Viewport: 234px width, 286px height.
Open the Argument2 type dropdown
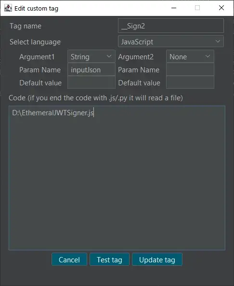point(190,56)
